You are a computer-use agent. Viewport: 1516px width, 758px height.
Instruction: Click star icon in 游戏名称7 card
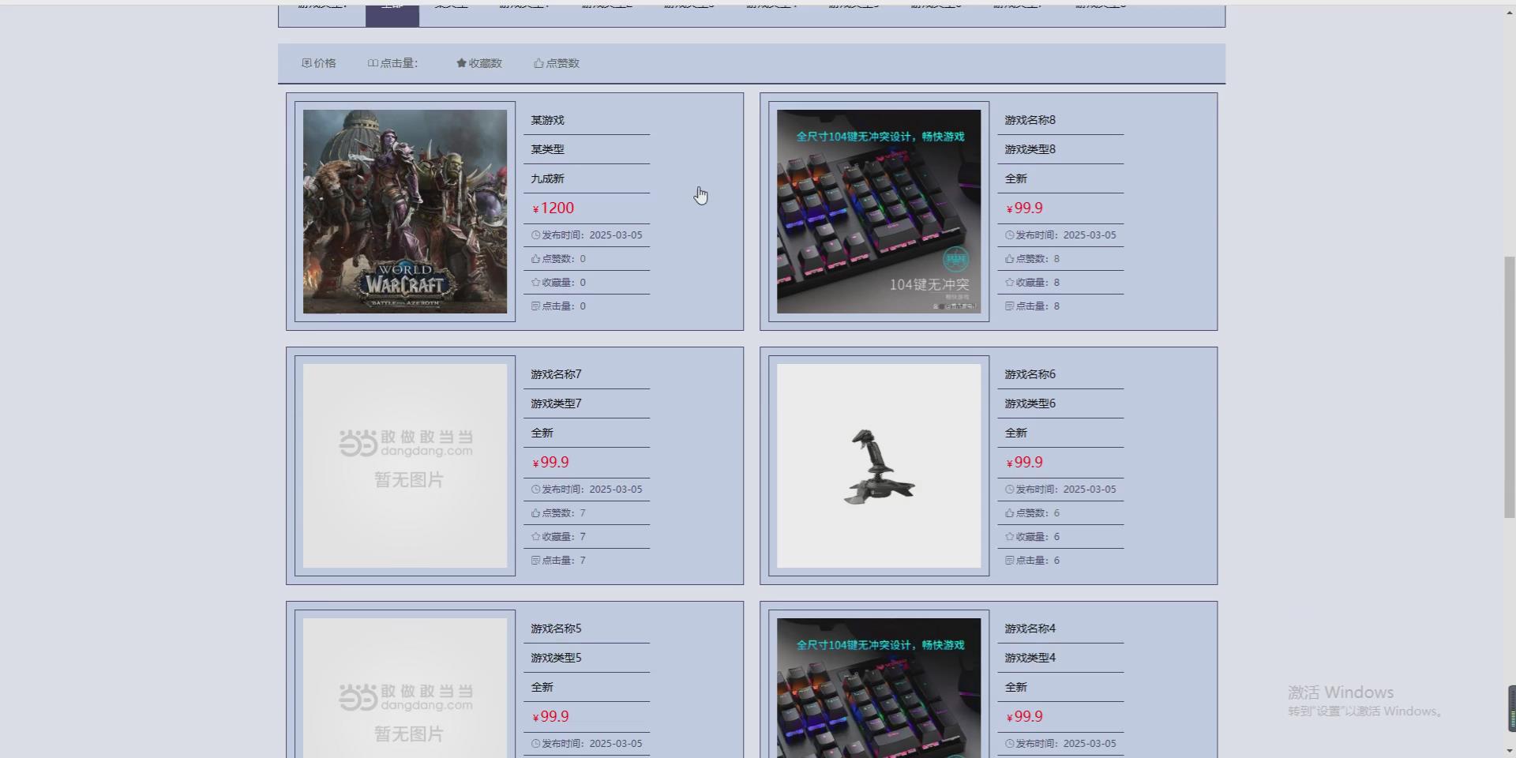point(535,537)
